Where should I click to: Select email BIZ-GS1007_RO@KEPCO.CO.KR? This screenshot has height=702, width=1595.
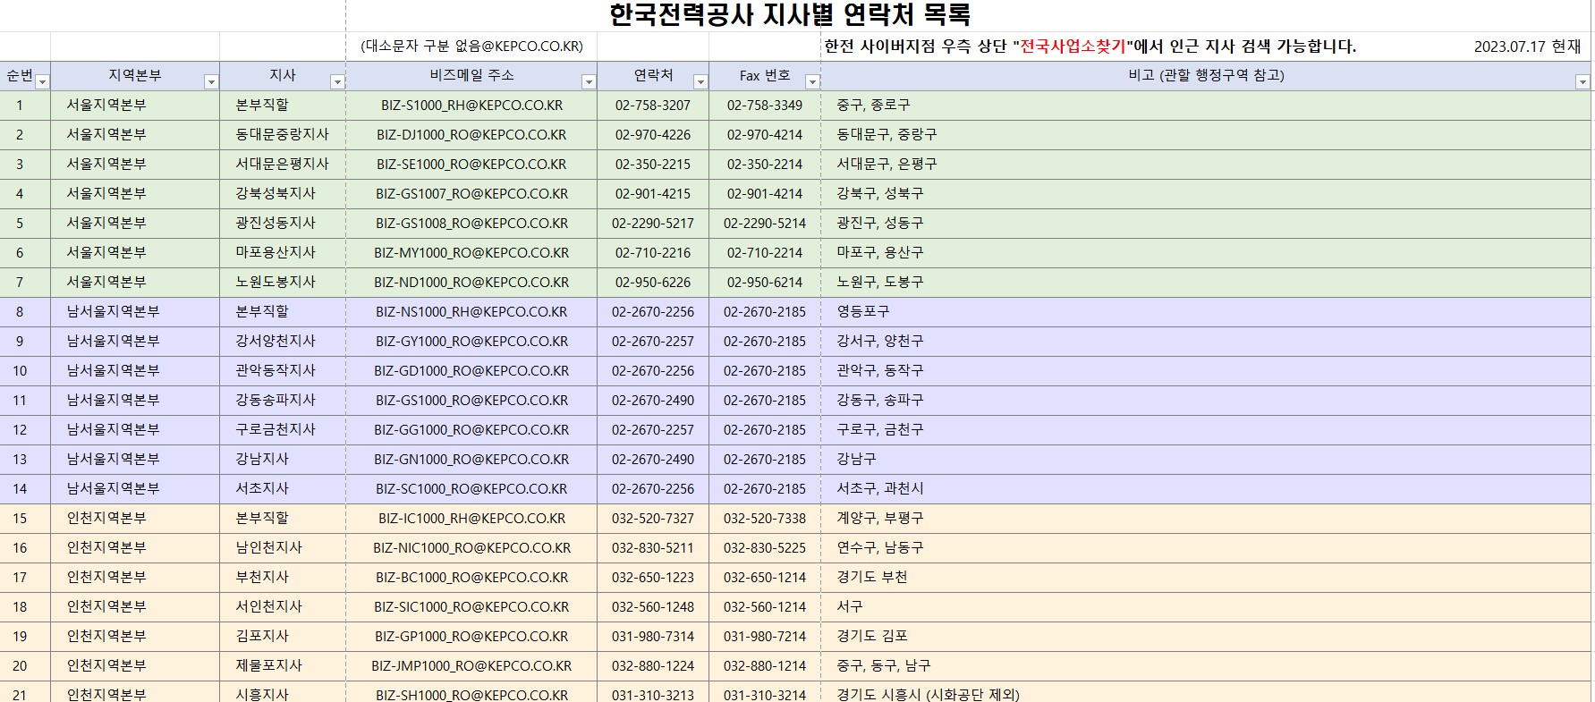471,194
